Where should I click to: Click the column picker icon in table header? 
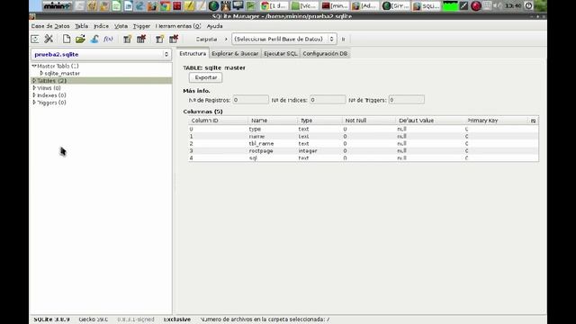pyautogui.click(x=533, y=121)
